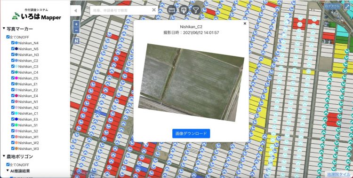Click the ログアウト link
The width and height of the screenshot is (353, 178).
click(332, 6)
